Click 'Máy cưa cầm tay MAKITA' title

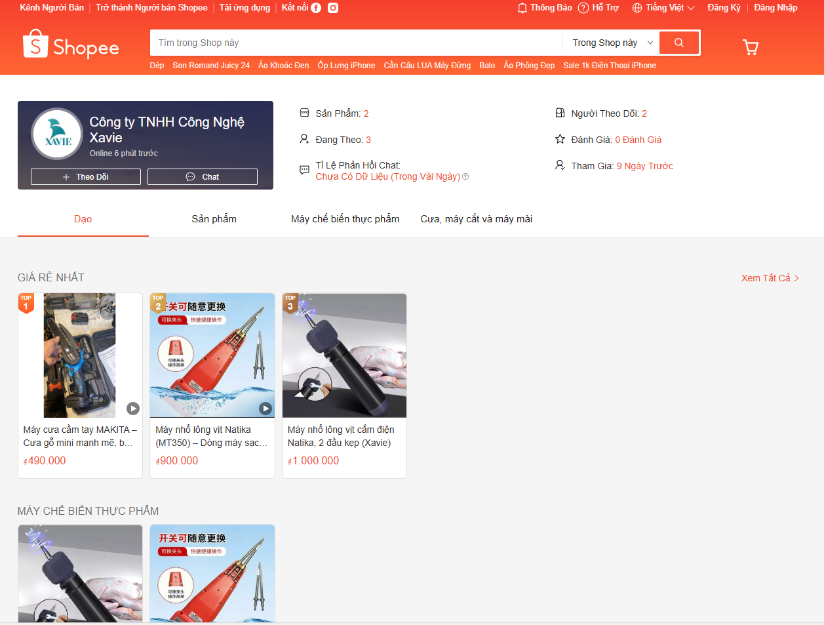[80, 436]
